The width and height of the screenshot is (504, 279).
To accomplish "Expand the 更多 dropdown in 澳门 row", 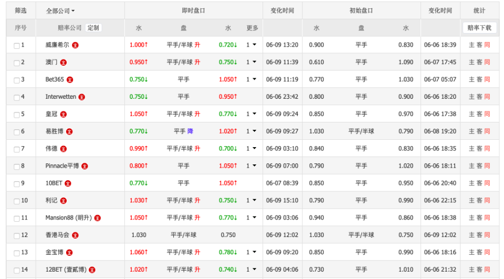I will click(x=251, y=62).
